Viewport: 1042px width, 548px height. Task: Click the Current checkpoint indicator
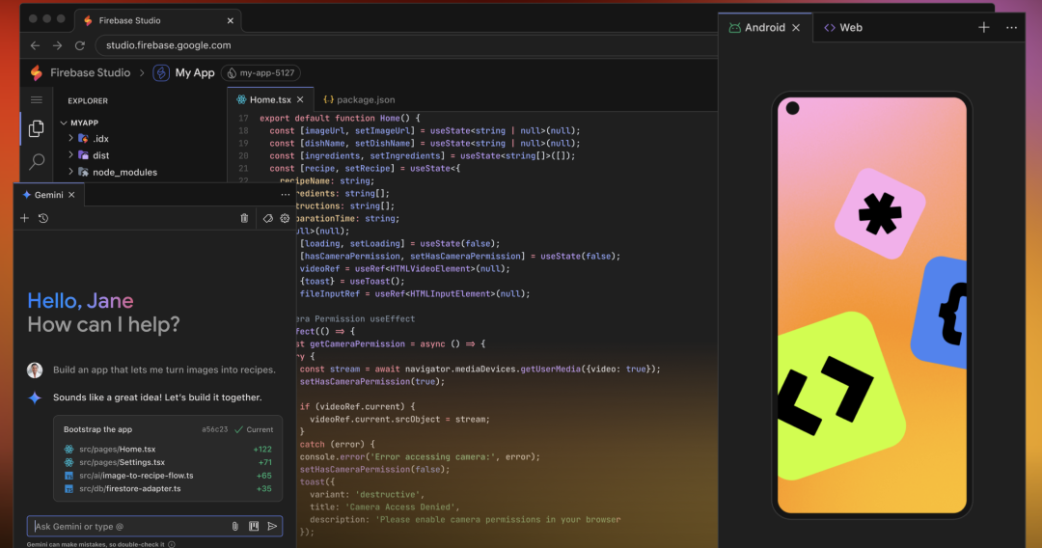click(x=254, y=429)
